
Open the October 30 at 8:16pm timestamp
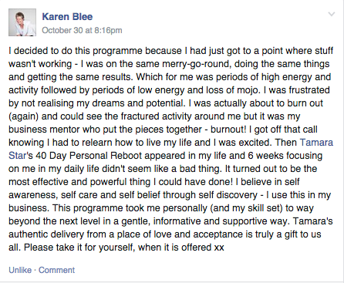pos(82,30)
